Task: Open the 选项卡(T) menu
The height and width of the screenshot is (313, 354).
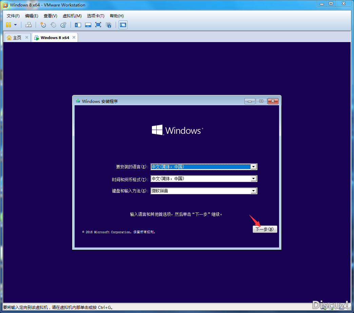Action: pos(96,16)
